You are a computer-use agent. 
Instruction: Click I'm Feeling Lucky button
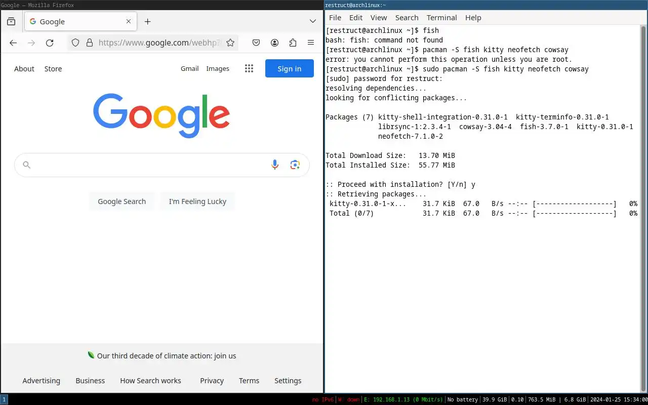click(197, 201)
